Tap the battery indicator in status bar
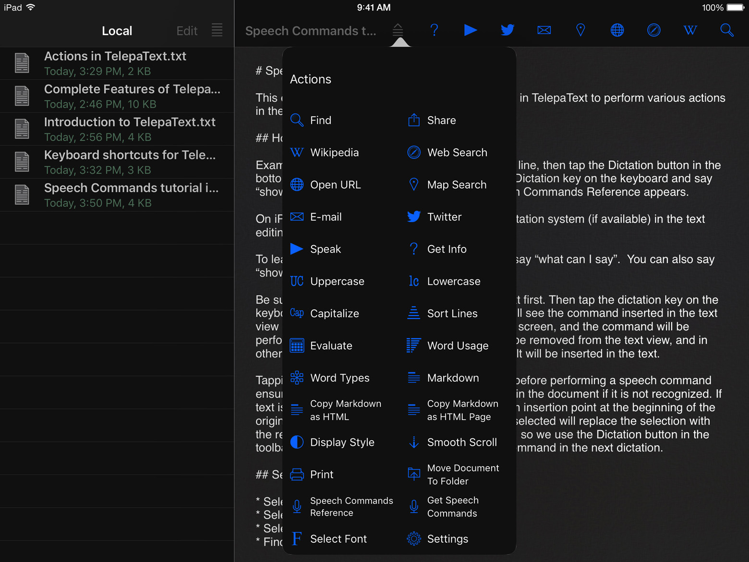The height and width of the screenshot is (562, 749). 735,8
